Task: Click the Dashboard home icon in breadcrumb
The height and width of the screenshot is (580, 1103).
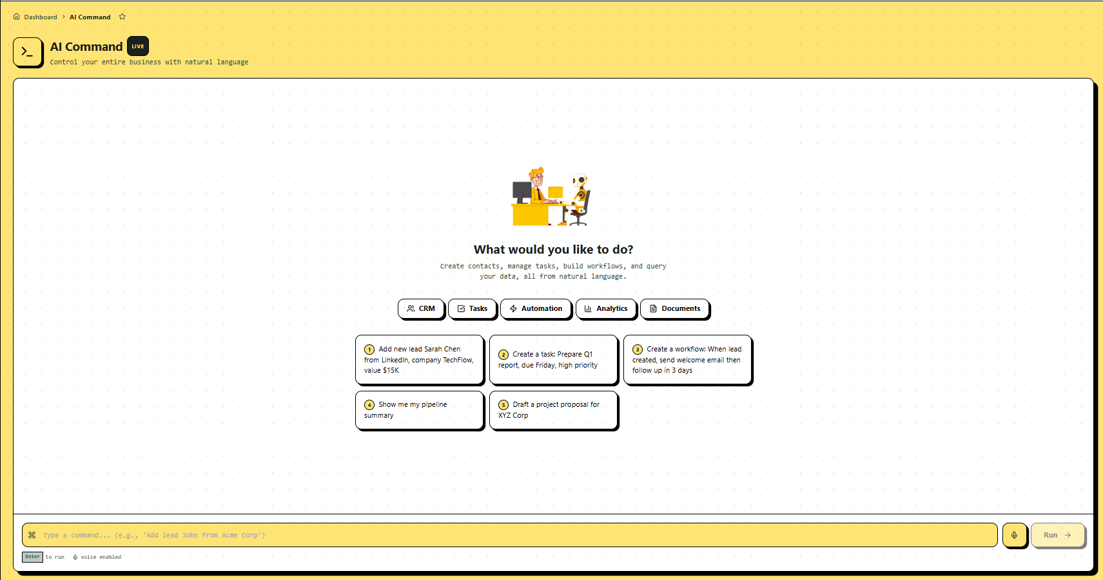Action: [17, 17]
